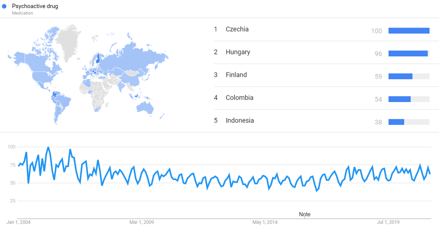Select Czechia in the ranked country list
Image resolution: width=439 pixels, height=234 pixels.
click(x=237, y=29)
